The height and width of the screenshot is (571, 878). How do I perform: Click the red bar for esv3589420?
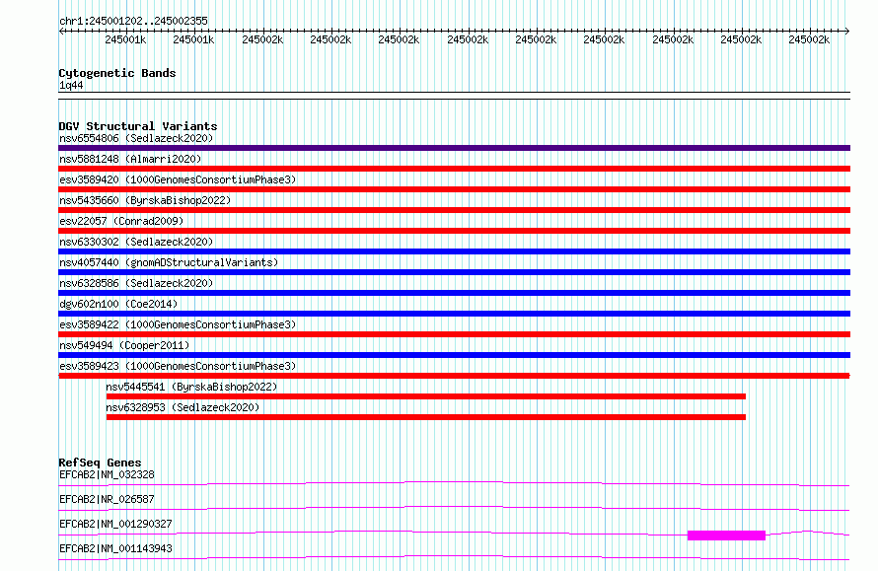[454, 189]
